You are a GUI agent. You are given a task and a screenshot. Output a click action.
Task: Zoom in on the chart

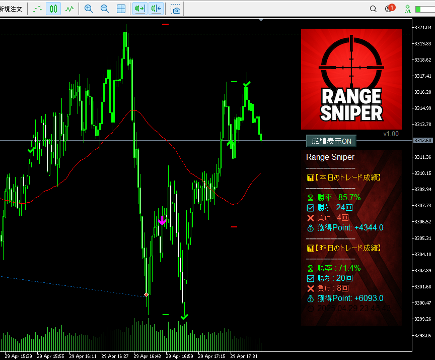(89, 9)
